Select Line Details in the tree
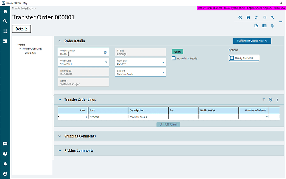The width and height of the screenshot is (286, 179). (31, 53)
